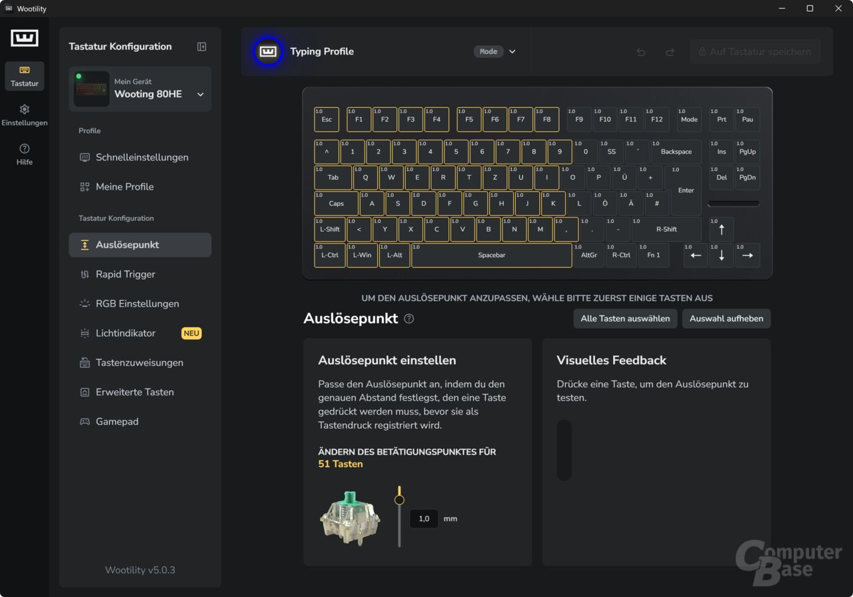Click Auswahl aufheben button
The height and width of the screenshot is (597, 853).
click(726, 319)
